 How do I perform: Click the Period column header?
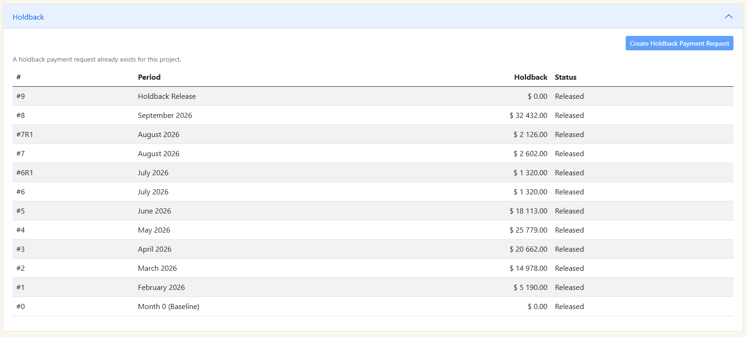pos(149,77)
